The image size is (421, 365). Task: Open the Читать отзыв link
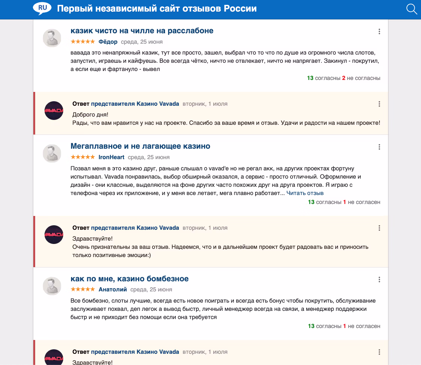305,193
